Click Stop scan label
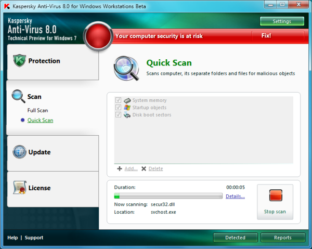This screenshot has width=312, height=249. 275,212
